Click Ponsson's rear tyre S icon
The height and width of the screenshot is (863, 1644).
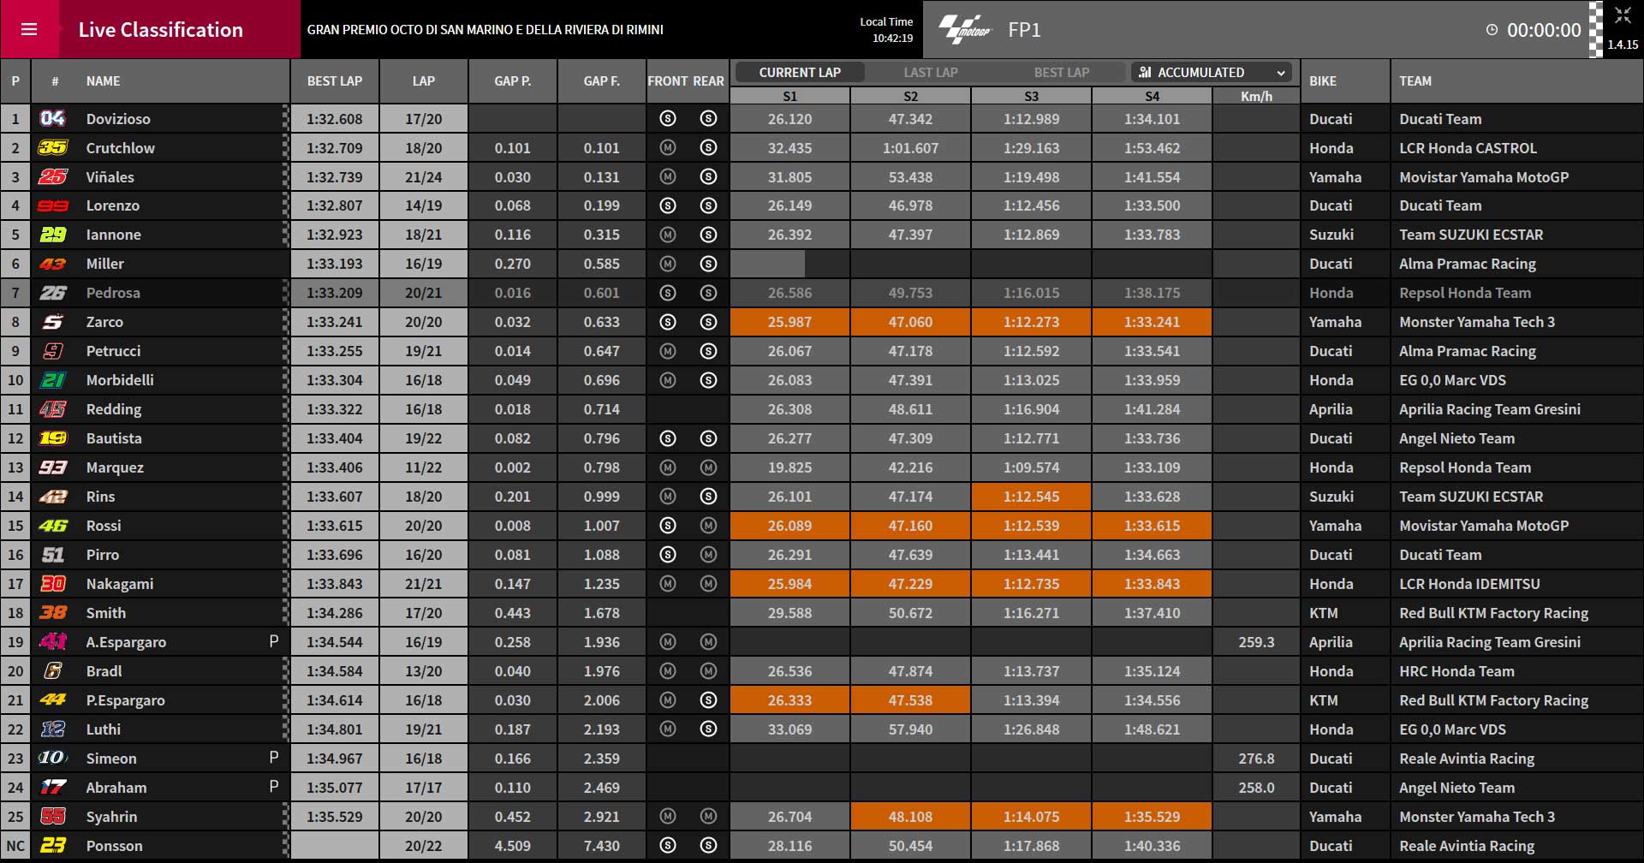[x=708, y=846]
